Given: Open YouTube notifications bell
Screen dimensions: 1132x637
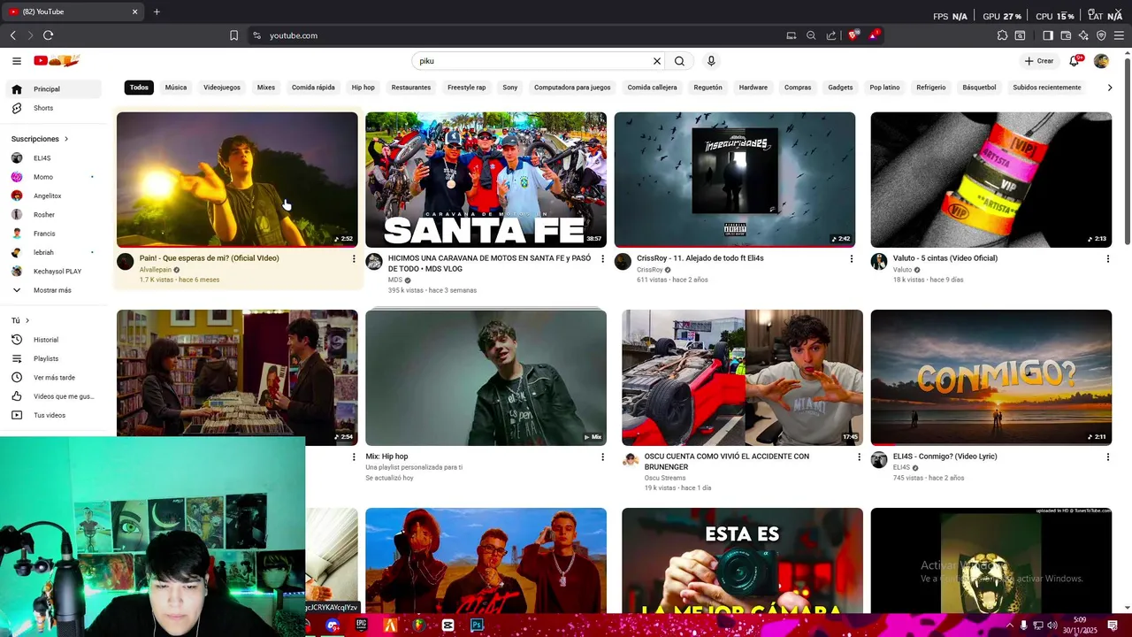Looking at the screenshot, I should click(1075, 61).
